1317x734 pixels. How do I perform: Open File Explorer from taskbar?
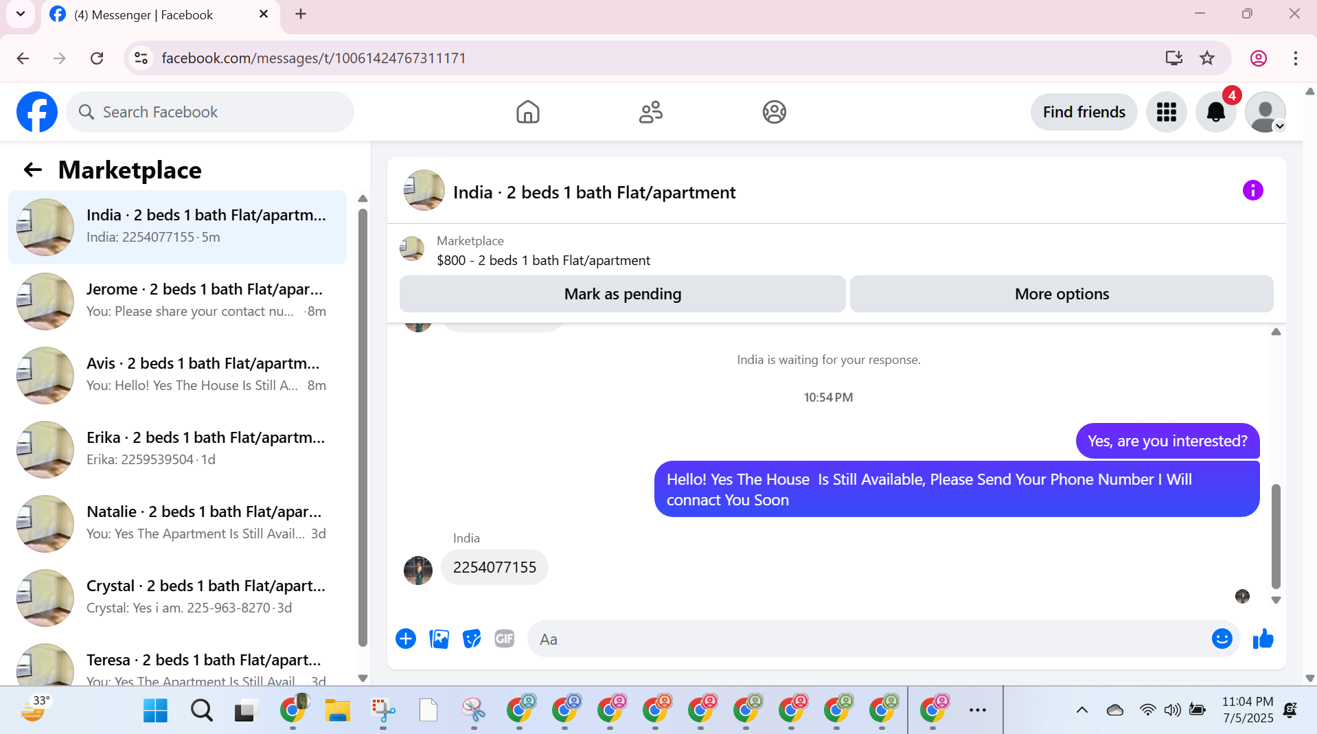tap(337, 711)
